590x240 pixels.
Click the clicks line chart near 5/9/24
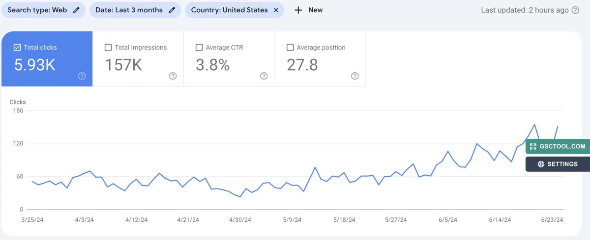point(292,185)
